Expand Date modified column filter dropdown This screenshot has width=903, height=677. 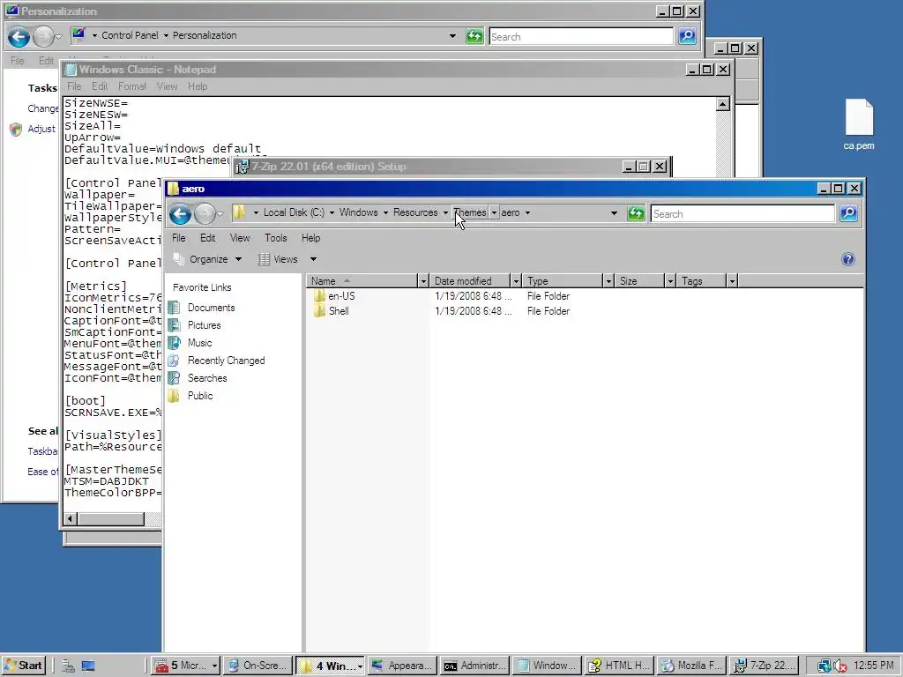point(516,281)
